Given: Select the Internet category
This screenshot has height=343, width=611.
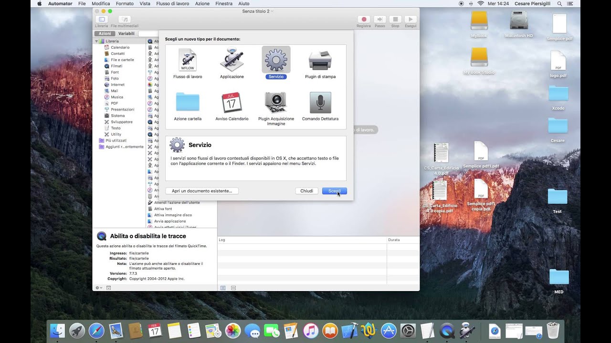Looking at the screenshot, I should point(117,85).
